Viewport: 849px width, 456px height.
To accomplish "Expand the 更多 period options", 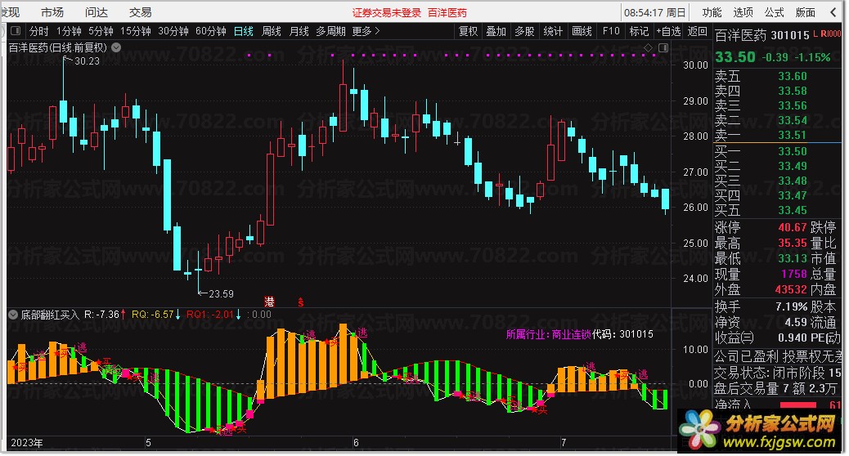I will coord(366,31).
